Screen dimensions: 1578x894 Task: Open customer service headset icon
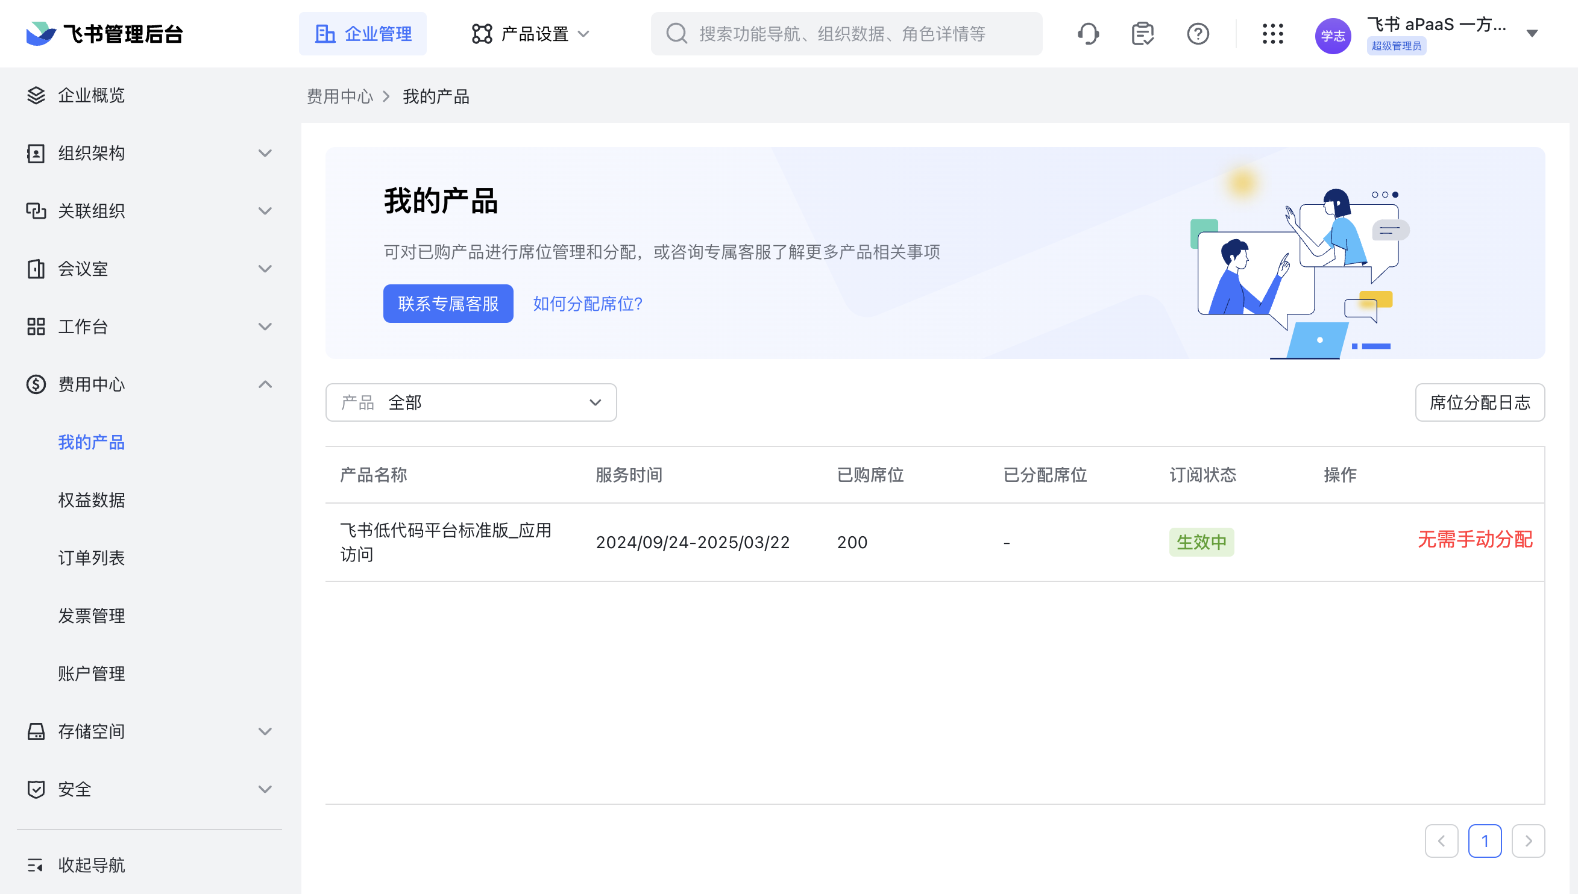(1088, 34)
